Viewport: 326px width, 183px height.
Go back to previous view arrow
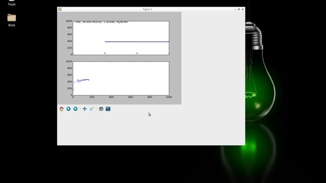68,109
